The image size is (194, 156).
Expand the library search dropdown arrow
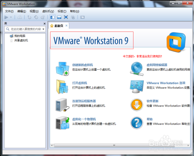pyautogui.click(x=43, y=29)
